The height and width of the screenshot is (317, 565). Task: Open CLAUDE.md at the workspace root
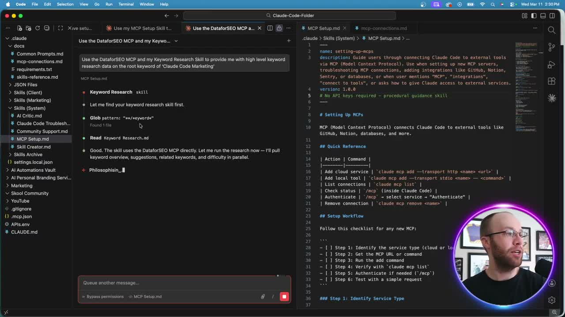[x=24, y=232]
